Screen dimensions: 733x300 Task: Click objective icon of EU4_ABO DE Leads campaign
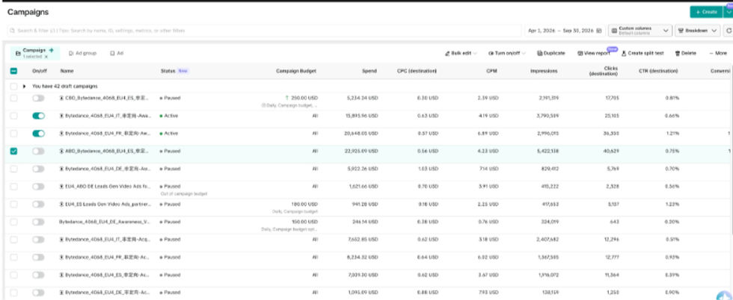61,186
